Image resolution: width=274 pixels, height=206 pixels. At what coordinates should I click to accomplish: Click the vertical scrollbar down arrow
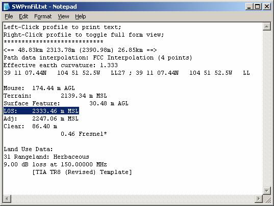click(x=267, y=191)
